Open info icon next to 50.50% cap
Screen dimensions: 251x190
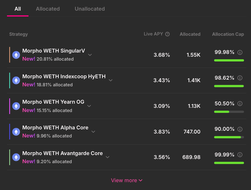pos(240,104)
